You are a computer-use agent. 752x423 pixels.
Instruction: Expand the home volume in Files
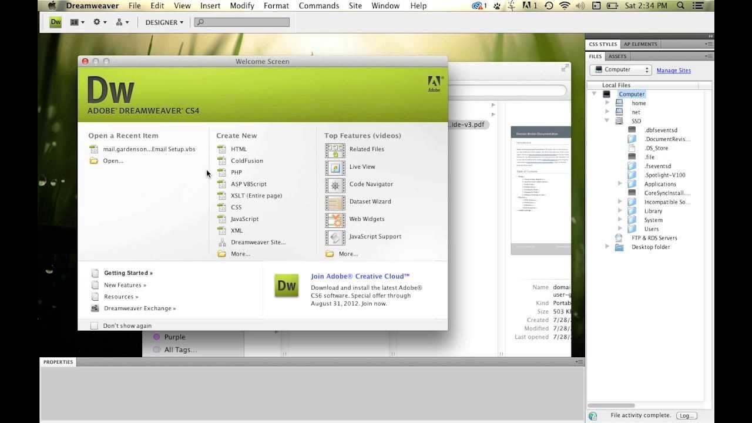click(x=607, y=103)
